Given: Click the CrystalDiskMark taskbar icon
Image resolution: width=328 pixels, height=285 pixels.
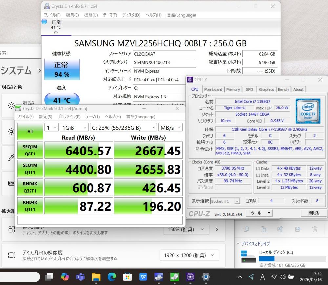Looking at the screenshot, I should pos(174,277).
